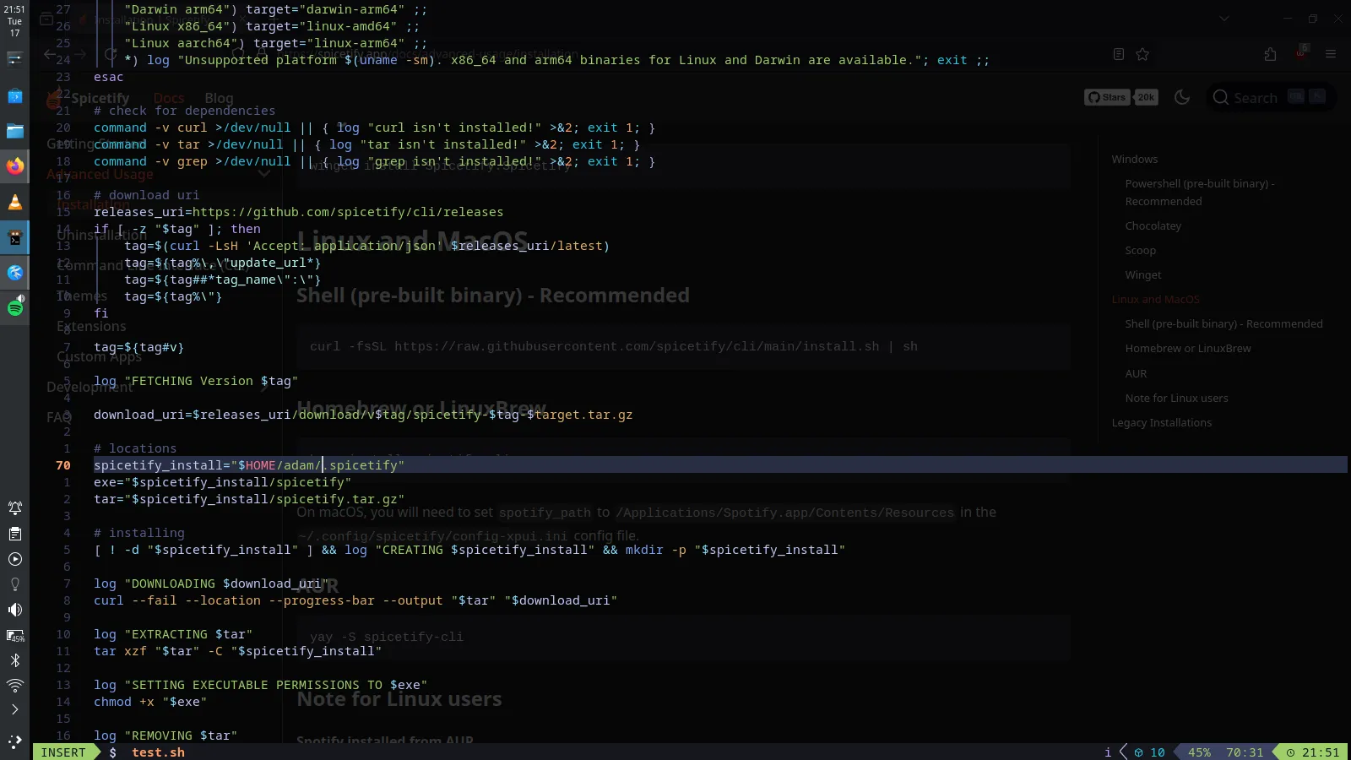
Task: Jump to AUR in the page outline
Action: tap(1136, 373)
